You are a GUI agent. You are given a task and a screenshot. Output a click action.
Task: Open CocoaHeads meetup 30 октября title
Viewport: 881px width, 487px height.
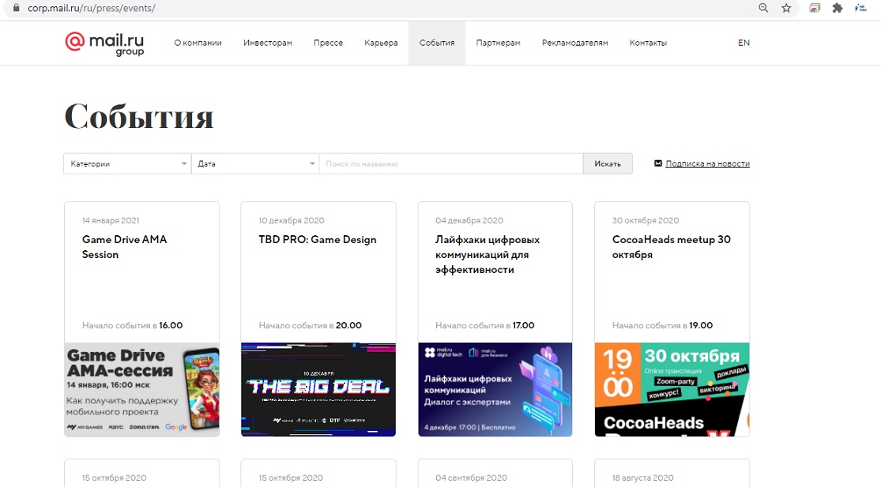(x=672, y=247)
